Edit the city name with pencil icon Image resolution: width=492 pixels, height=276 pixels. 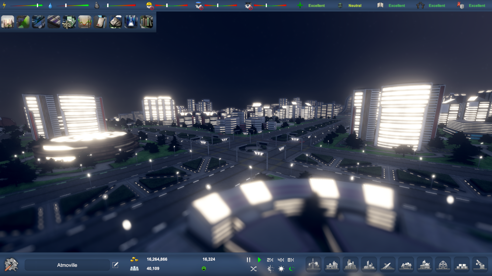tap(115, 265)
